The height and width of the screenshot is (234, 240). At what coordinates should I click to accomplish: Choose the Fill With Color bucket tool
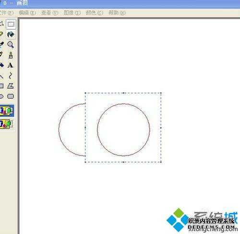click(11, 34)
